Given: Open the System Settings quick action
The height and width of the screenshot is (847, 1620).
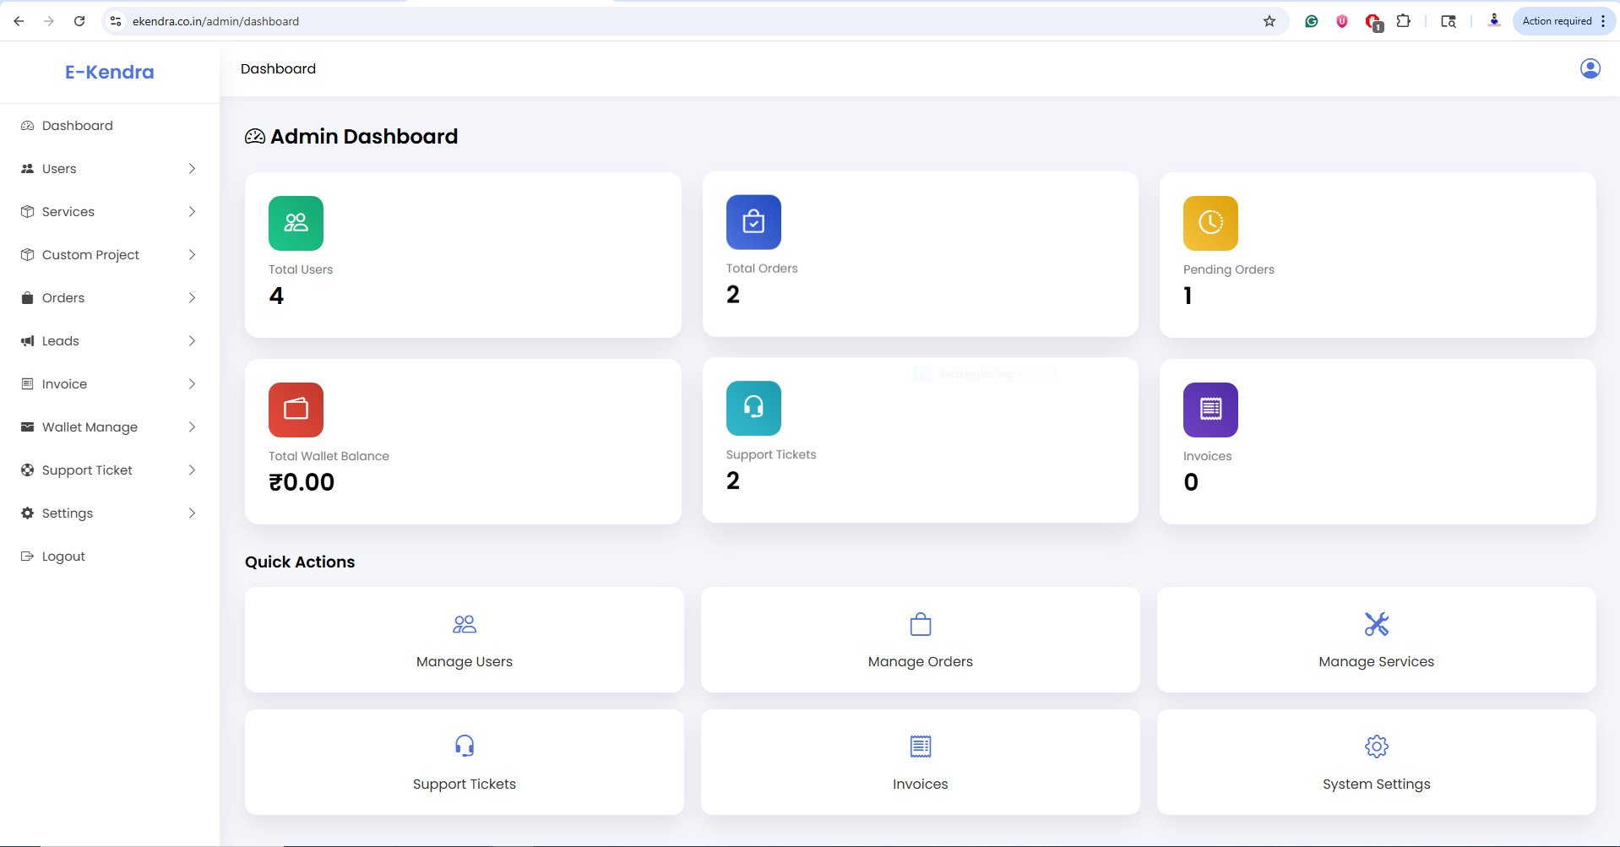Looking at the screenshot, I should [1376, 763].
